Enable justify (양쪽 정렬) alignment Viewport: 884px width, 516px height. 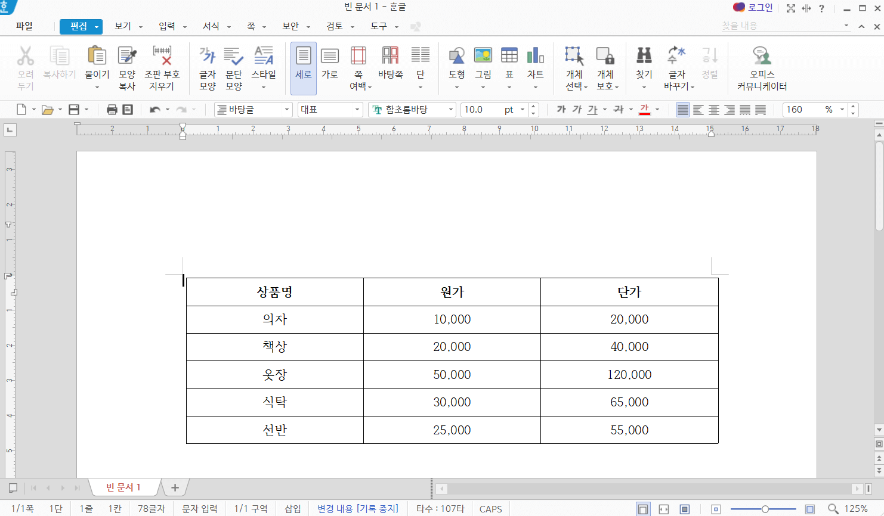point(683,110)
